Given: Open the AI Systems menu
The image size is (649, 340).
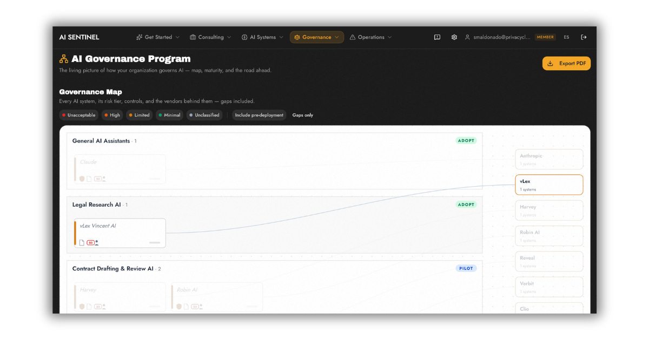Looking at the screenshot, I should 262,37.
